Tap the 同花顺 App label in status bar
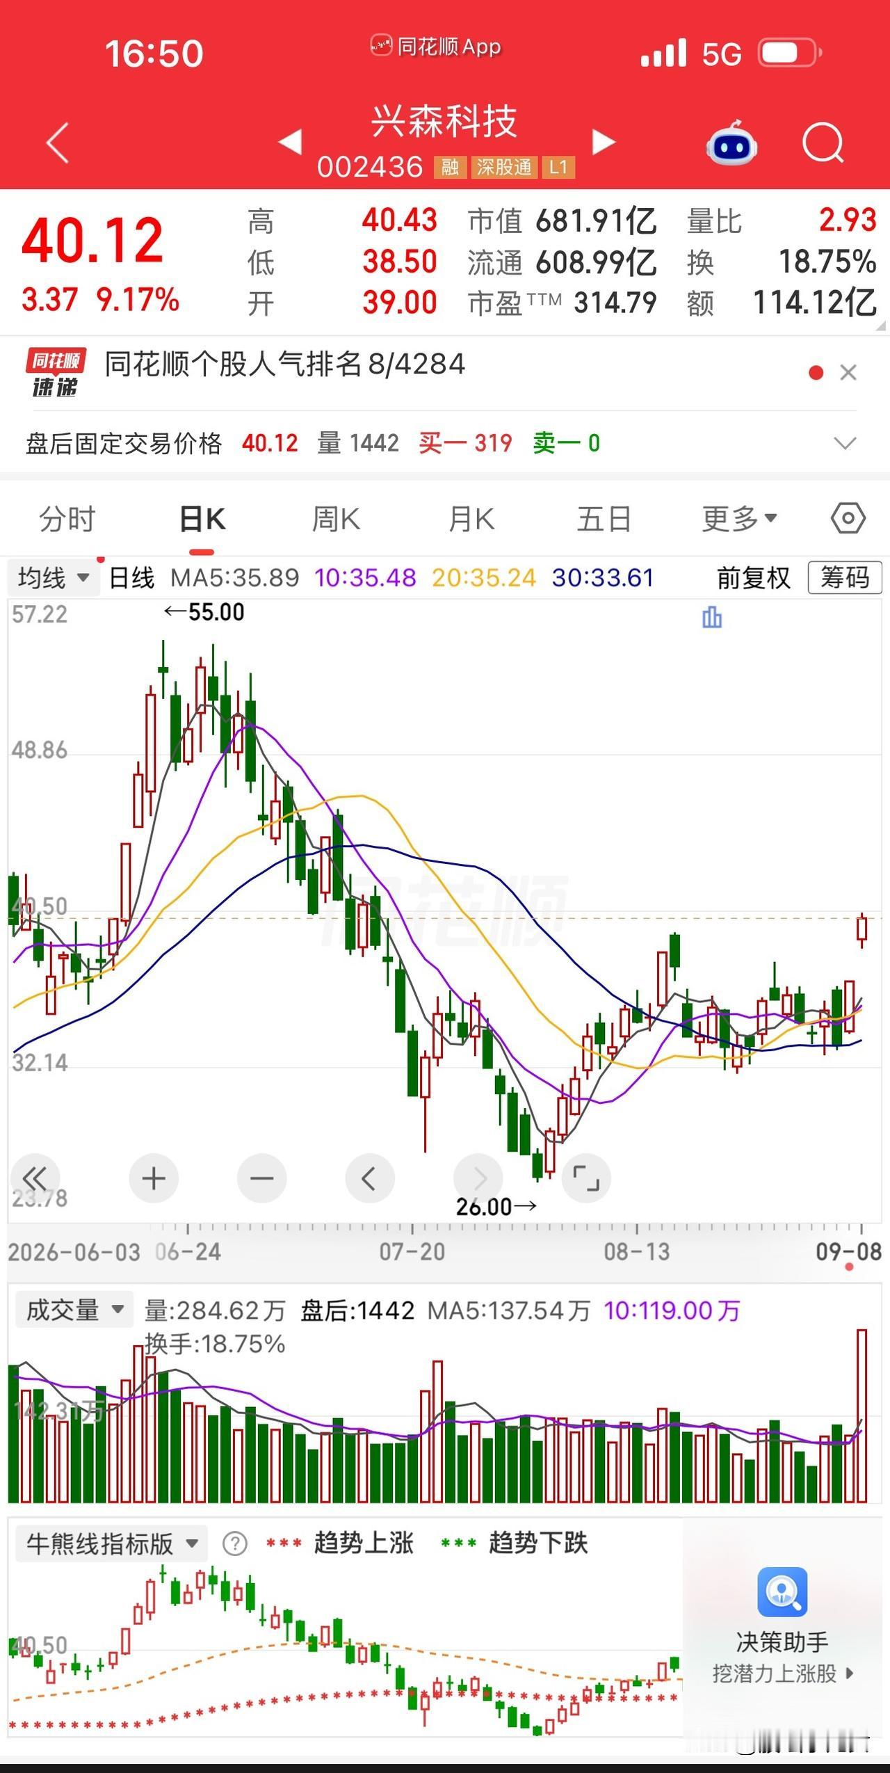Image resolution: width=890 pixels, height=1773 pixels. click(x=436, y=47)
